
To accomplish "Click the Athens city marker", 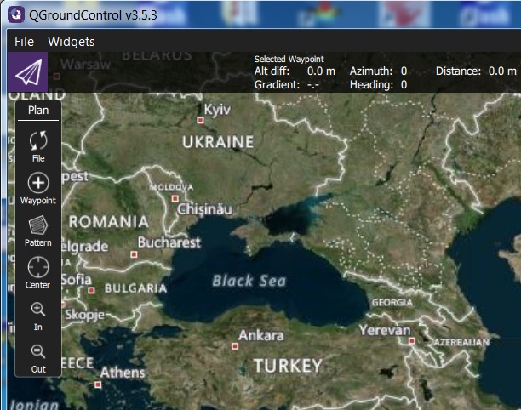I will click(x=98, y=384).
